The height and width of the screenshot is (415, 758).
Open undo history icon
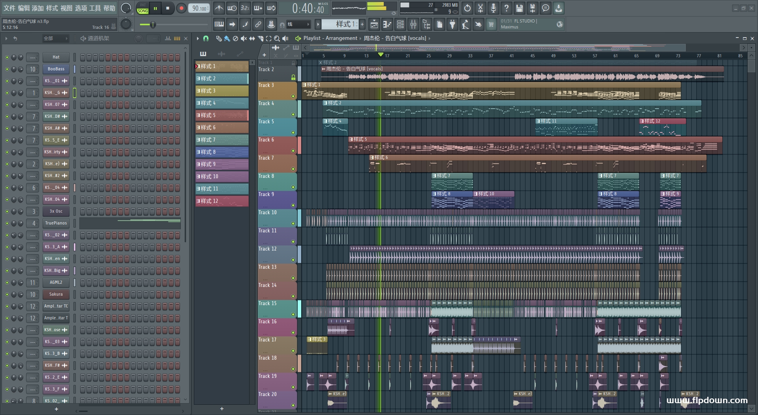[x=467, y=8]
